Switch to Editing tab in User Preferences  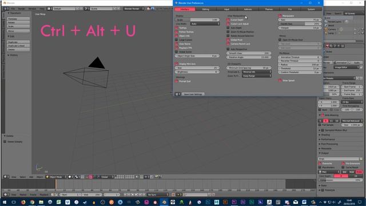tap(206, 9)
